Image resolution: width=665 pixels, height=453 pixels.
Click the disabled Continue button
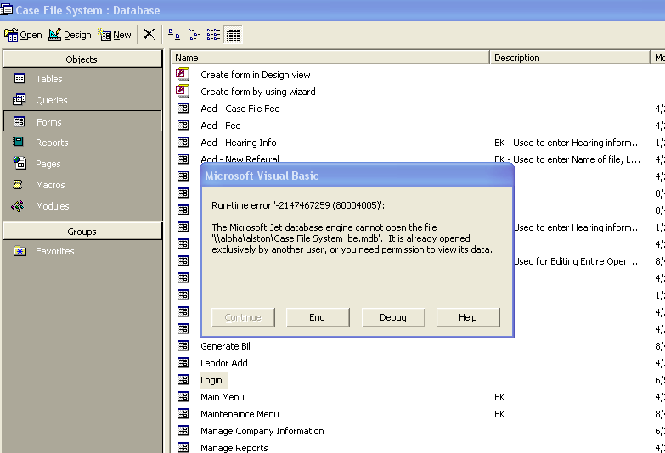point(243,317)
